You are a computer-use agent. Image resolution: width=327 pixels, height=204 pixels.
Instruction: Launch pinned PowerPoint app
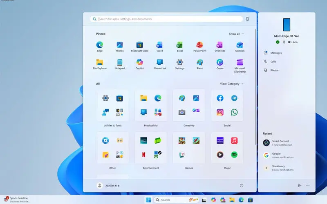click(x=199, y=47)
